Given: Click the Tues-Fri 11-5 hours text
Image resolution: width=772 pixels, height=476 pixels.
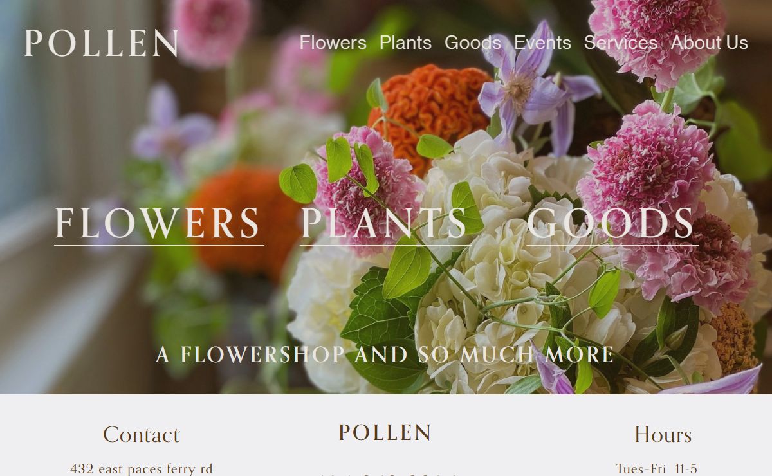Looking at the screenshot, I should [x=656, y=469].
